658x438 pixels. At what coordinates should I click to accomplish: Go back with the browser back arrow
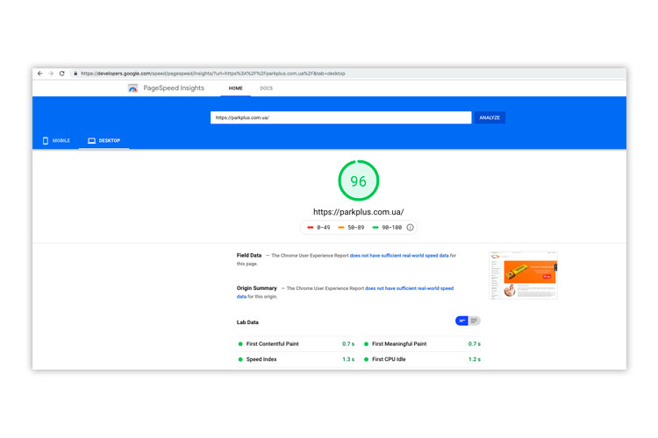39,74
